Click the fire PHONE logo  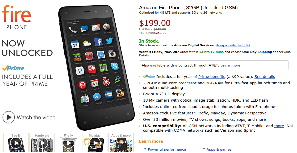[x=16, y=18]
